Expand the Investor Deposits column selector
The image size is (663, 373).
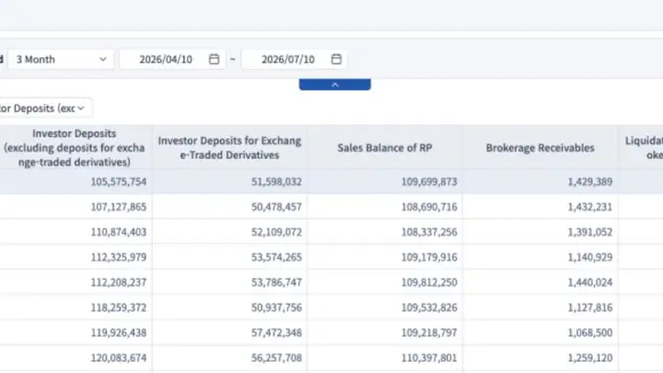44,109
